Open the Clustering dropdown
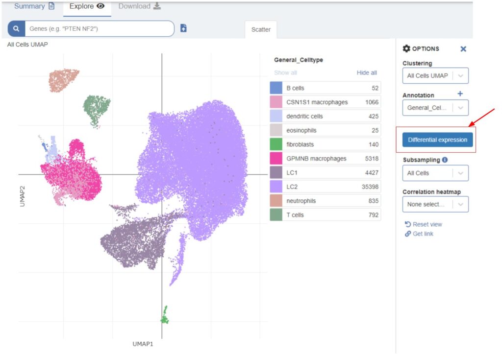502x354 pixels. [x=435, y=76]
